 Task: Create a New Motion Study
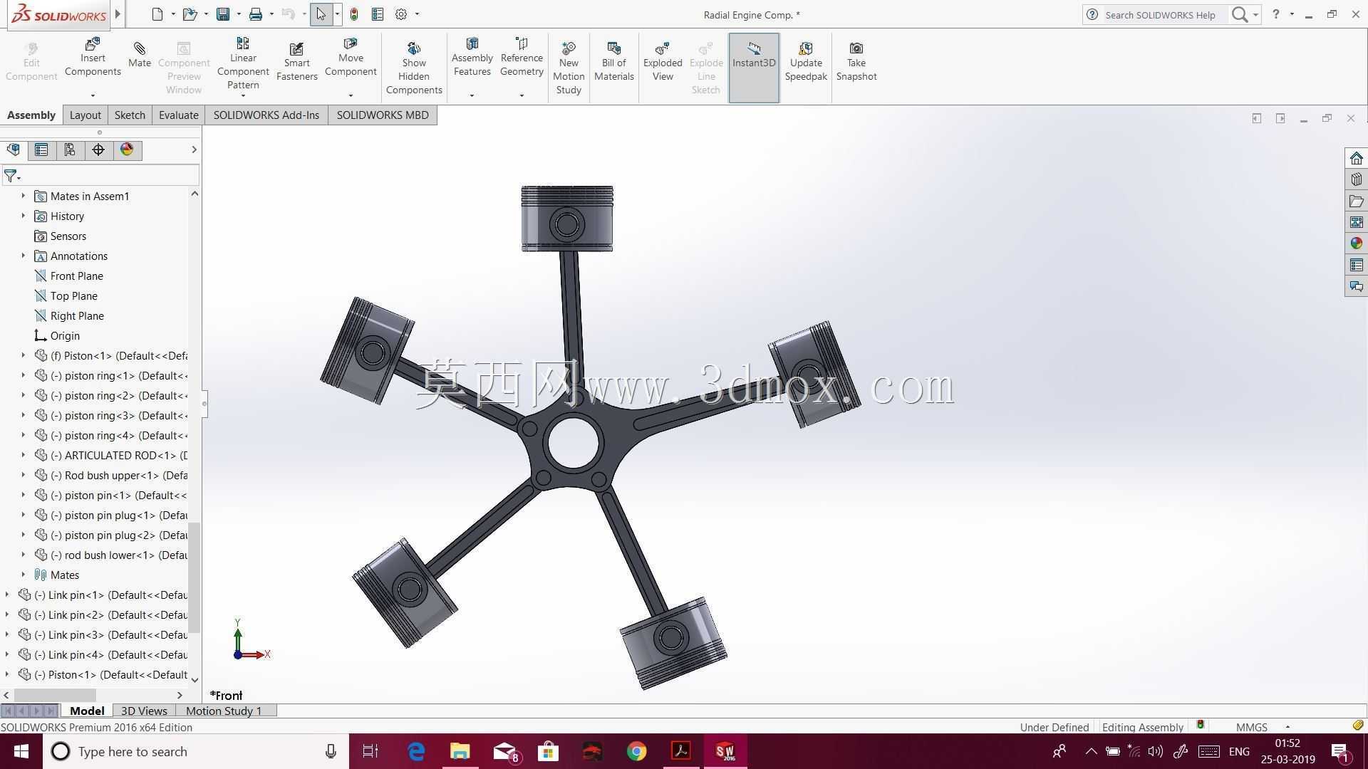coord(569,68)
